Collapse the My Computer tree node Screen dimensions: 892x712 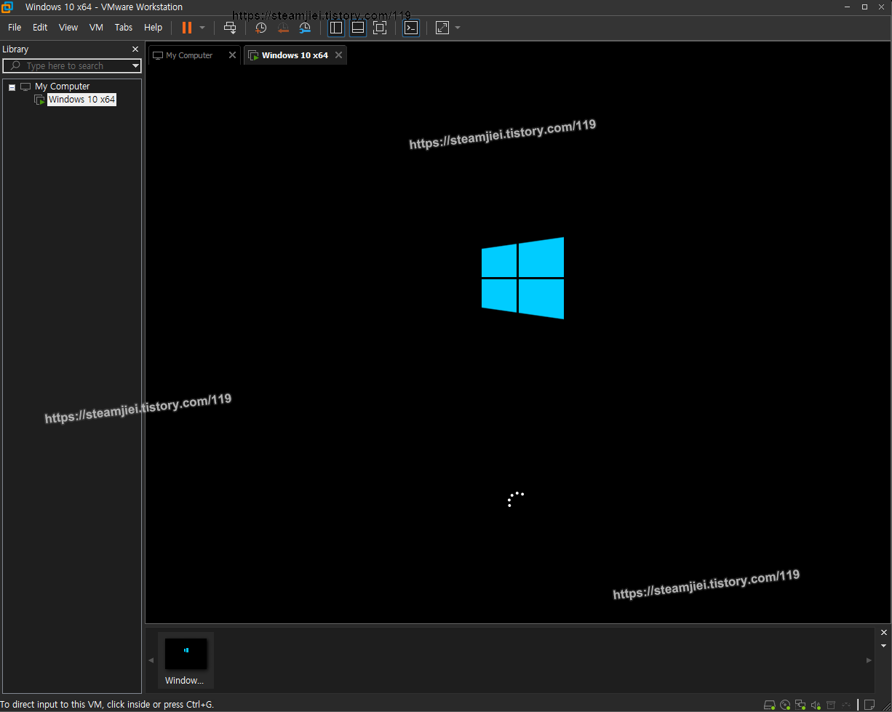pos(11,86)
